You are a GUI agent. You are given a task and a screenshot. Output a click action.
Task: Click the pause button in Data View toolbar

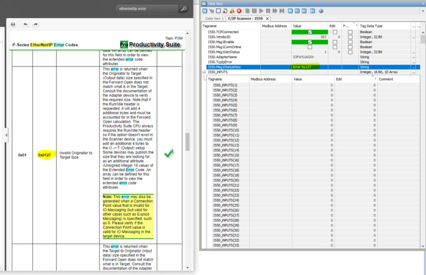[268, 11]
